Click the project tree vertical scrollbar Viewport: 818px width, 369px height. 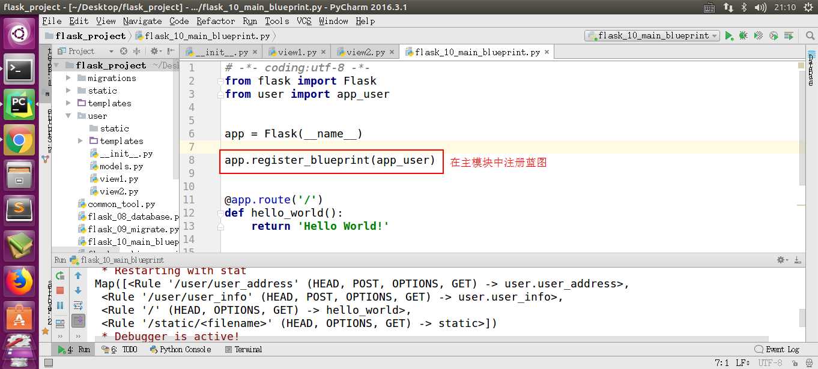coord(177,118)
